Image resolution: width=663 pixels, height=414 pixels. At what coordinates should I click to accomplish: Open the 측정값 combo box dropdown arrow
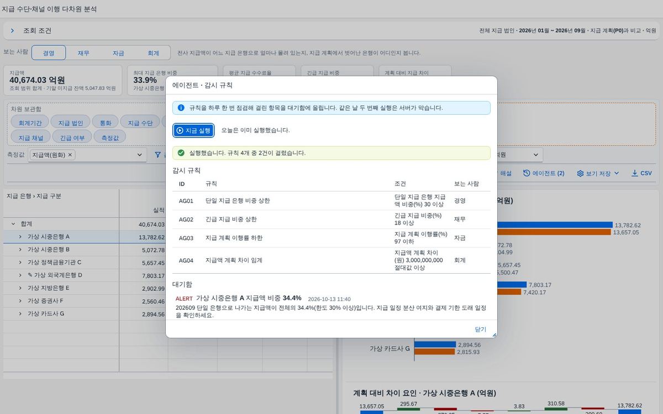(x=139, y=155)
